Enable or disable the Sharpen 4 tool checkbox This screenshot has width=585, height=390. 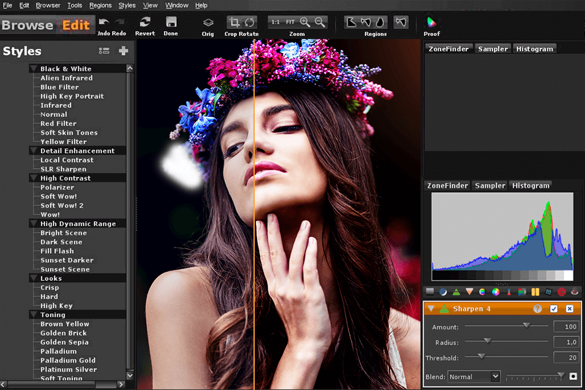click(554, 309)
